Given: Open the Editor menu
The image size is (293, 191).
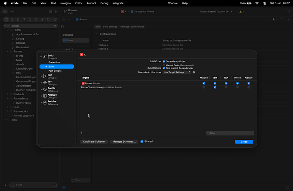Looking at the screenshot, I should tap(79, 3).
